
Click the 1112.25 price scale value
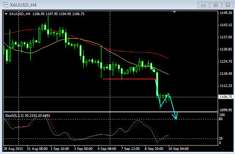click(226, 86)
